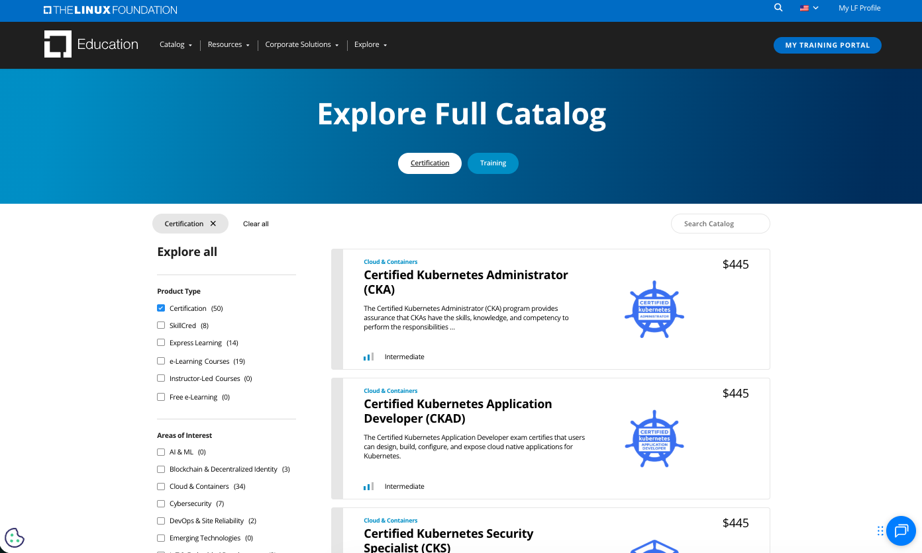Click the CKAD Kubernetes badge image

click(x=654, y=439)
